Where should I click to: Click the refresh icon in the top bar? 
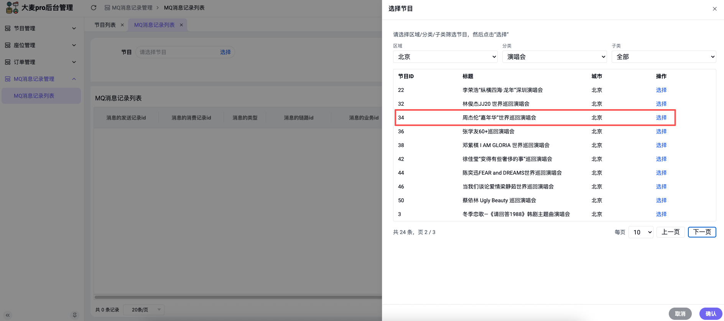click(94, 8)
